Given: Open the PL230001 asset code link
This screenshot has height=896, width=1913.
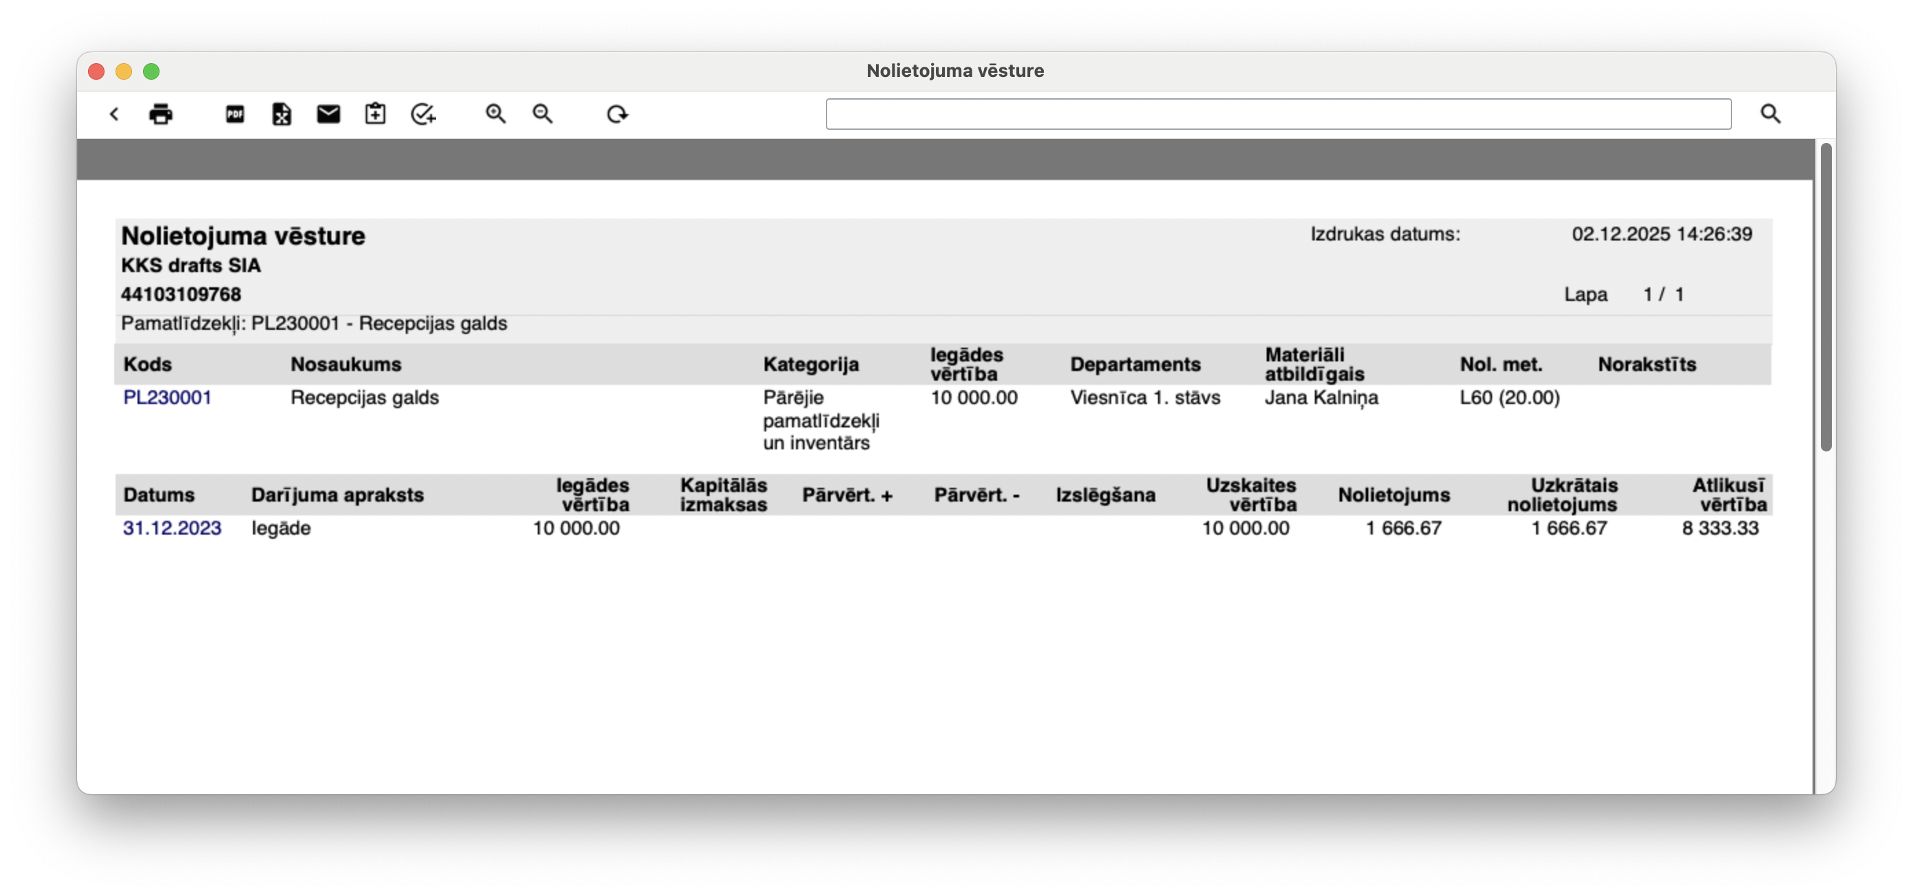Looking at the screenshot, I should click(167, 397).
